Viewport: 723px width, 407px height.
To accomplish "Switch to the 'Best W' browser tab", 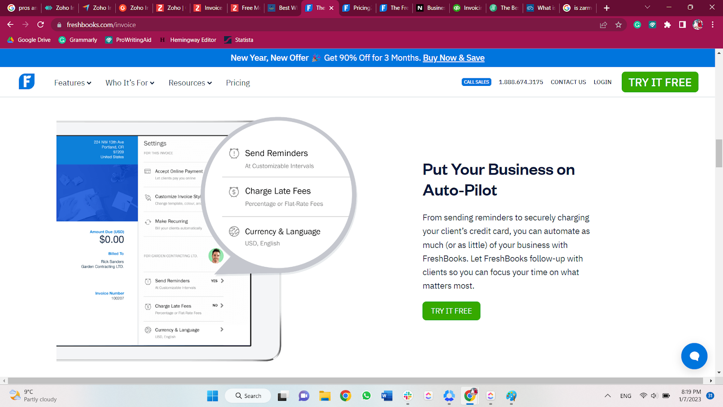I will point(283,8).
